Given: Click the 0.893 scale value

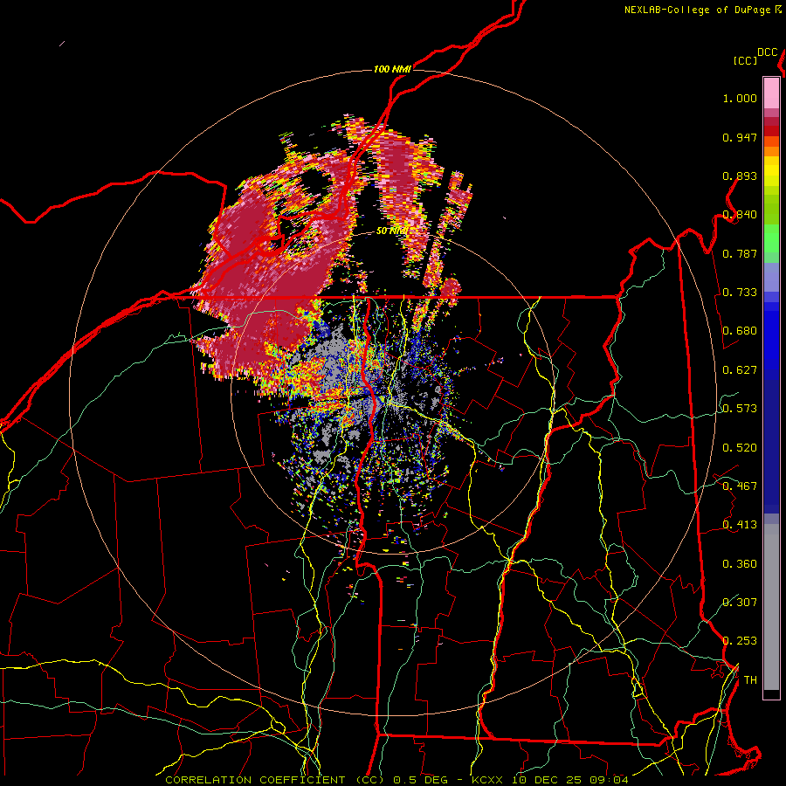Looking at the screenshot, I should [x=740, y=176].
